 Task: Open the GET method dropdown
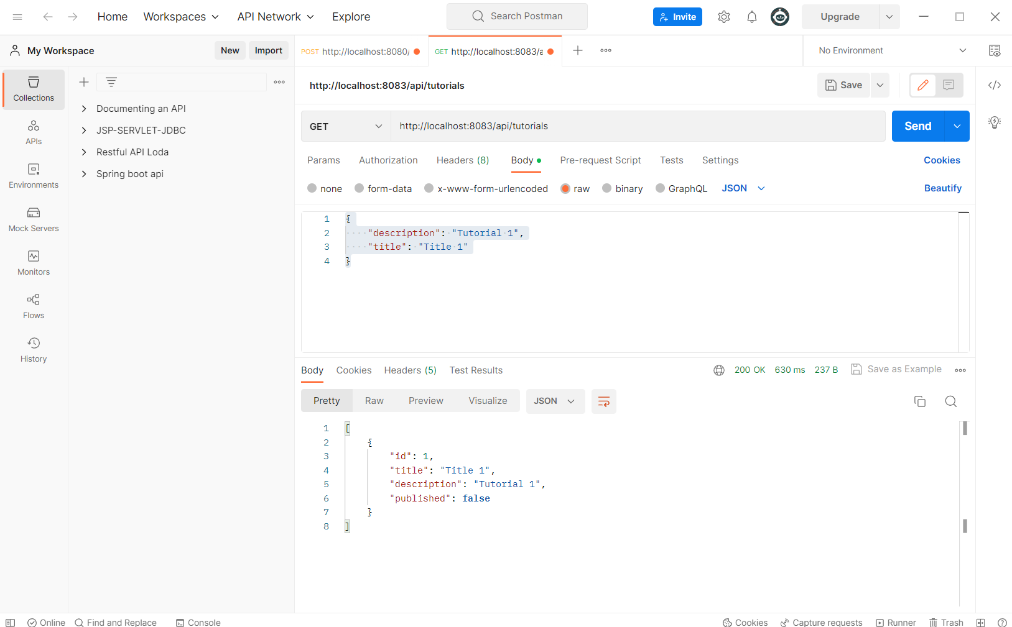[x=345, y=126]
